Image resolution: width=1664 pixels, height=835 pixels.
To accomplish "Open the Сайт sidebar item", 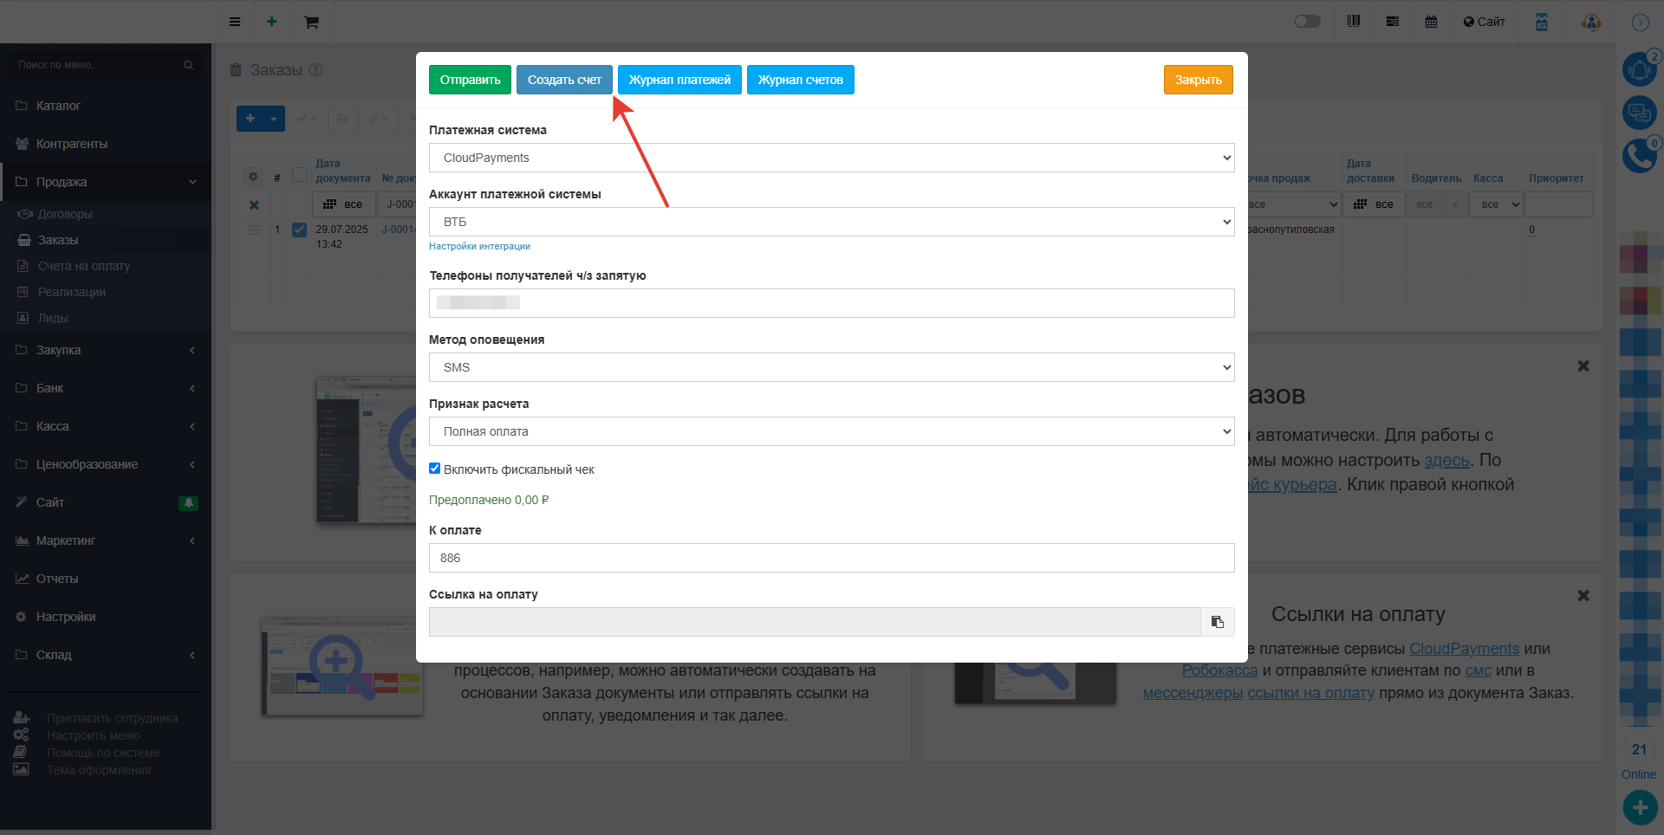I will coord(106,502).
